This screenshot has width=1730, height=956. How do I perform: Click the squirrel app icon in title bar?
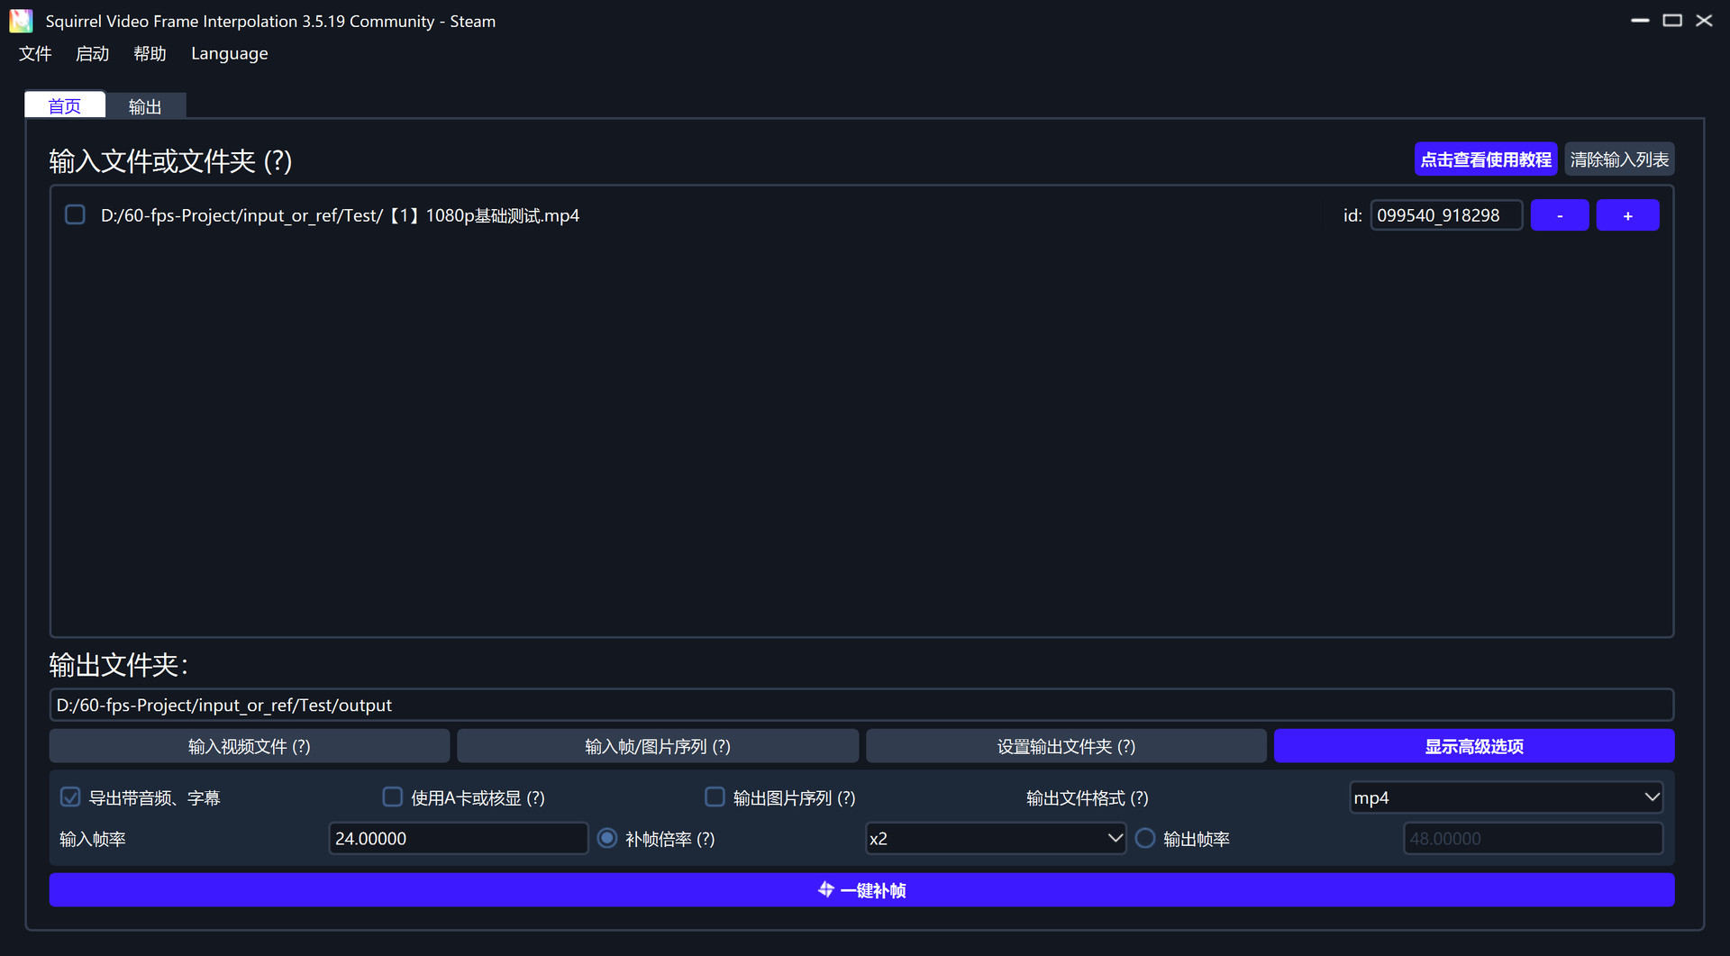(x=20, y=20)
